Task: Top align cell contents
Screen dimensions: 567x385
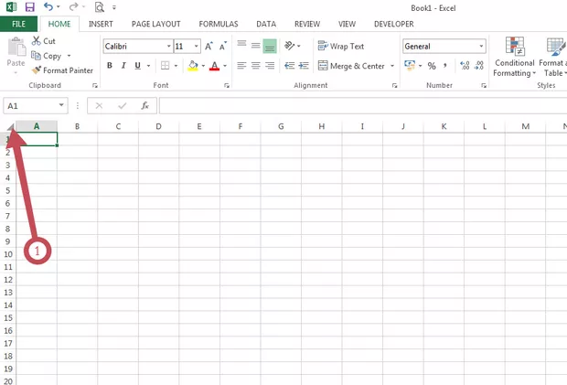Action: 241,45
